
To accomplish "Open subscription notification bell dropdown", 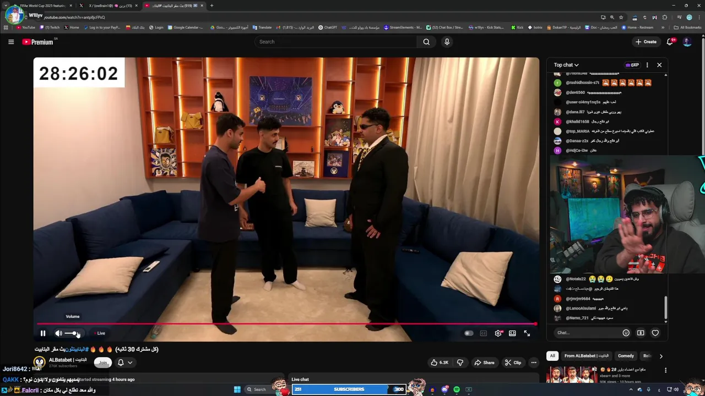I will 125,362.
